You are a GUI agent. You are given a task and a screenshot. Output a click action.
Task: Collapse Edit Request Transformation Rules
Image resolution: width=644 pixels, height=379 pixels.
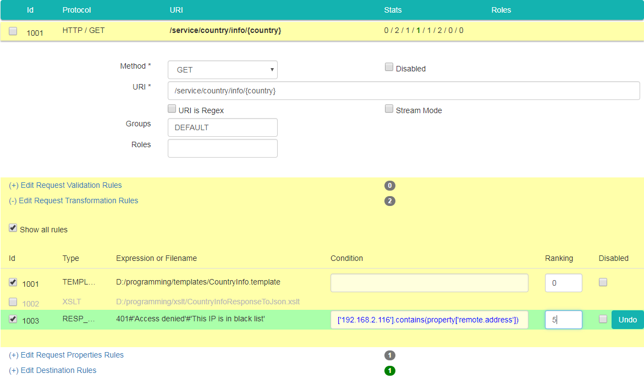click(74, 201)
